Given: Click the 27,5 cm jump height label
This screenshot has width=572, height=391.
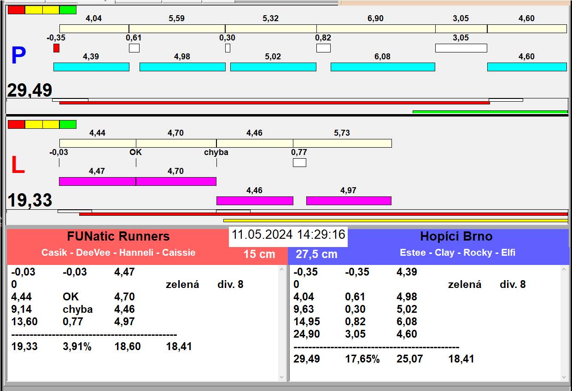Looking at the screenshot, I should [316, 254].
